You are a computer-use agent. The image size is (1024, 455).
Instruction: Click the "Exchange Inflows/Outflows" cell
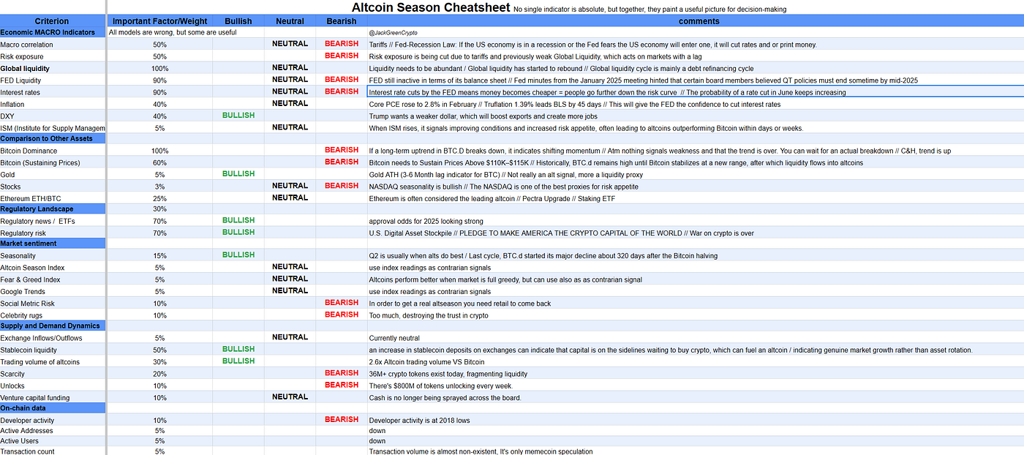[x=53, y=338]
